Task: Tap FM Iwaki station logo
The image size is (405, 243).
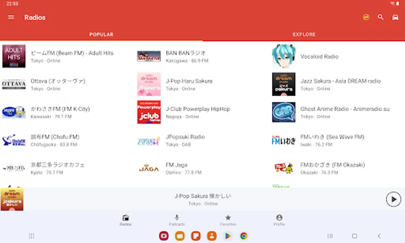Action: click(284, 140)
